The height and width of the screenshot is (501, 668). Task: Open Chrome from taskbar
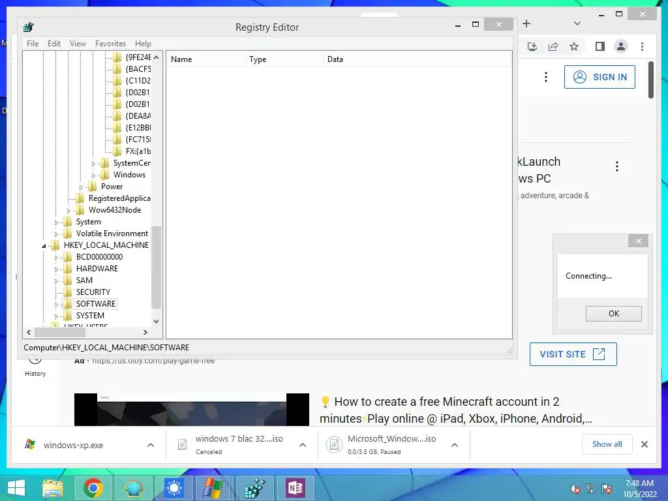click(93, 488)
